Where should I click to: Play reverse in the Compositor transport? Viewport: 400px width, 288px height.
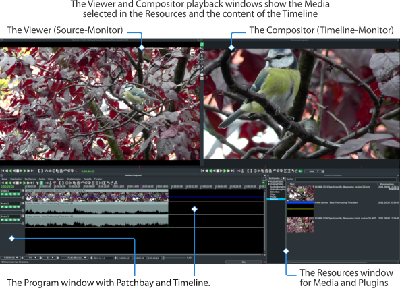[x=210, y=171]
